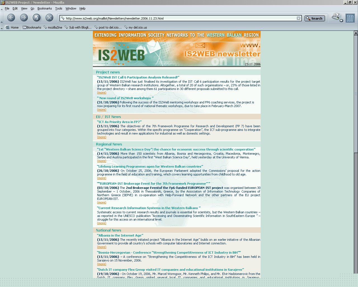Collapse the menu bar grippy
The height and width of the screenshot is (287, 358).
click(x=2, y=8)
